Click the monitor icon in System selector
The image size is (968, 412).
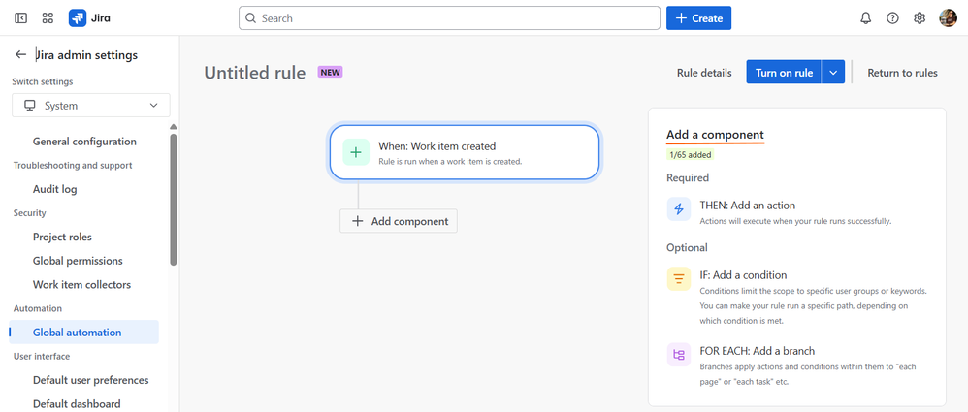click(x=30, y=106)
